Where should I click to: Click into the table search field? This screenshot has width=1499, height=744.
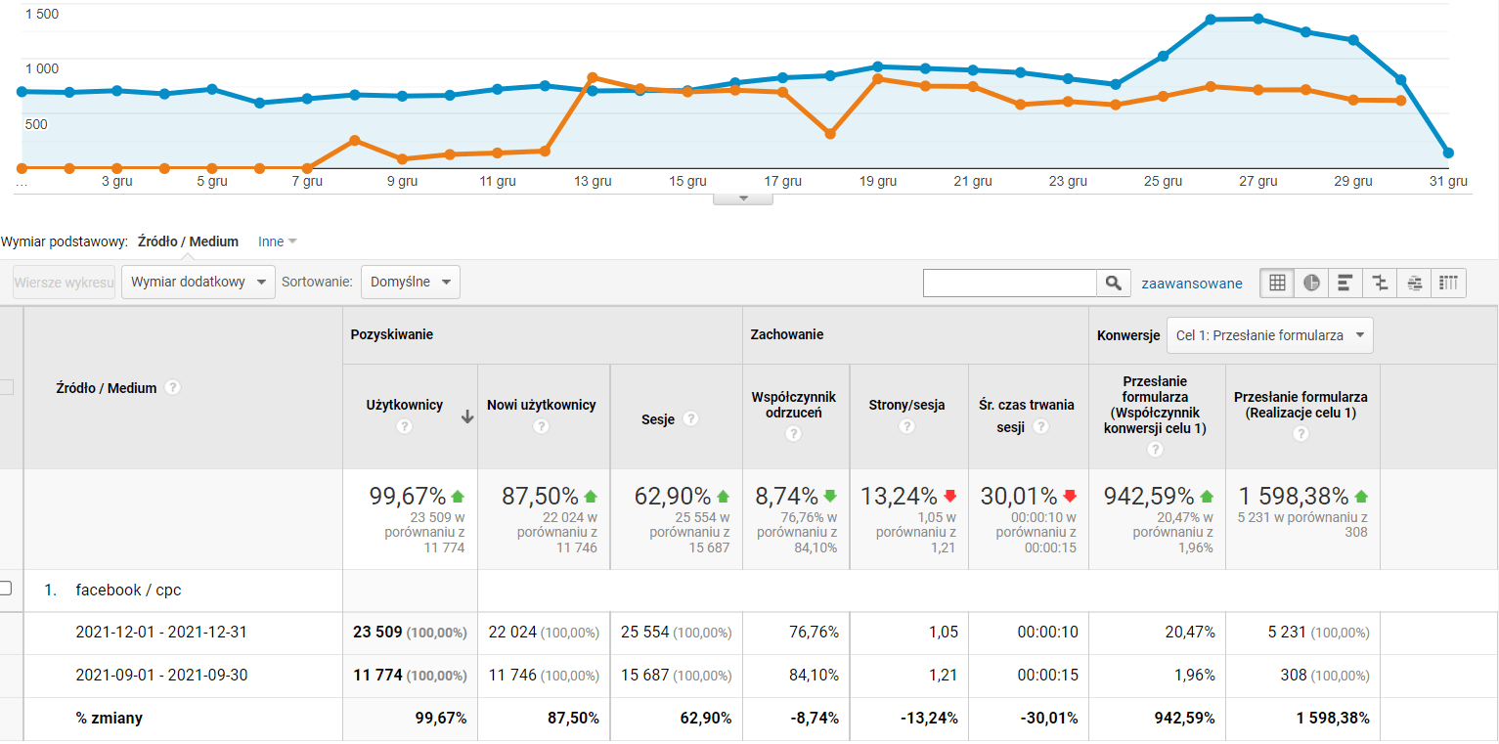pyautogui.click(x=1009, y=283)
